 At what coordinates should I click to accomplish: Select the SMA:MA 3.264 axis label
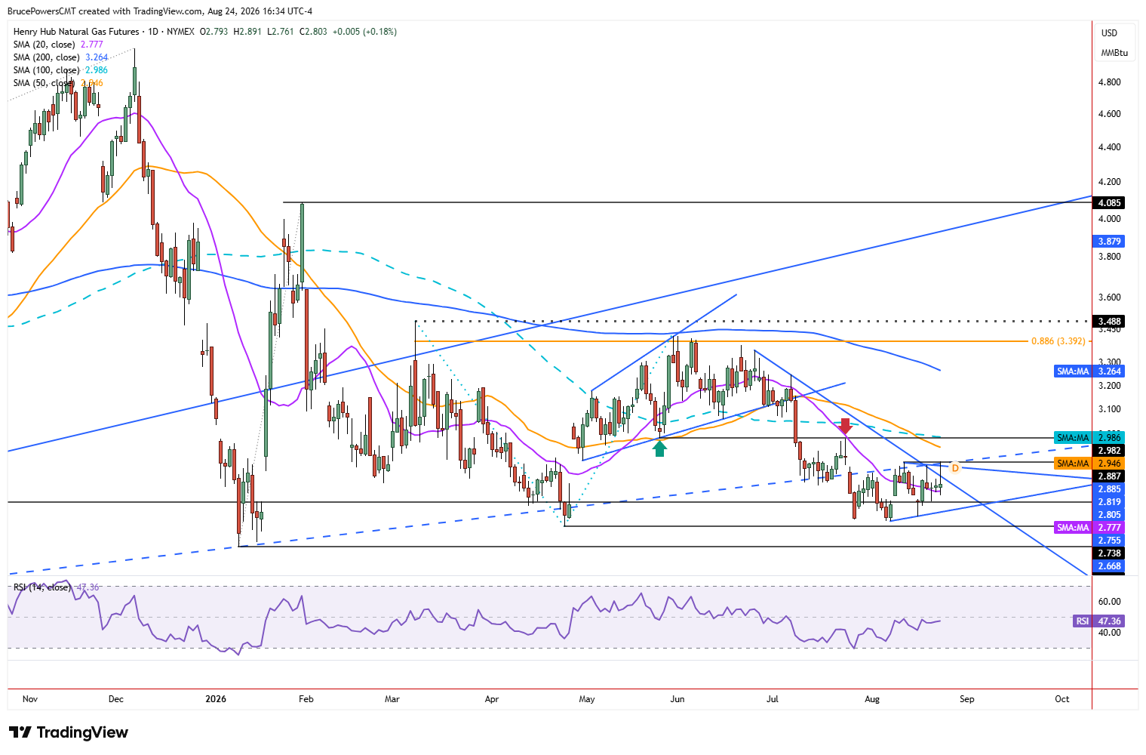(1089, 371)
